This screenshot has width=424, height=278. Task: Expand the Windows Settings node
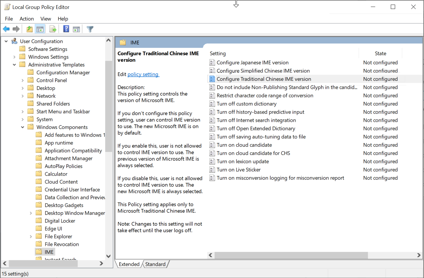tap(14, 57)
